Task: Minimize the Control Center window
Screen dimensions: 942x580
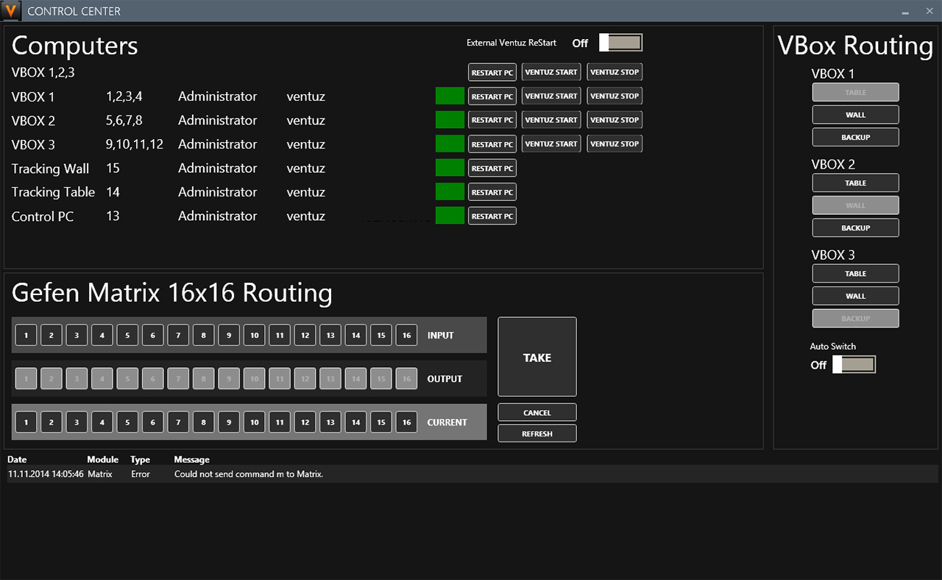Action: 904,11
